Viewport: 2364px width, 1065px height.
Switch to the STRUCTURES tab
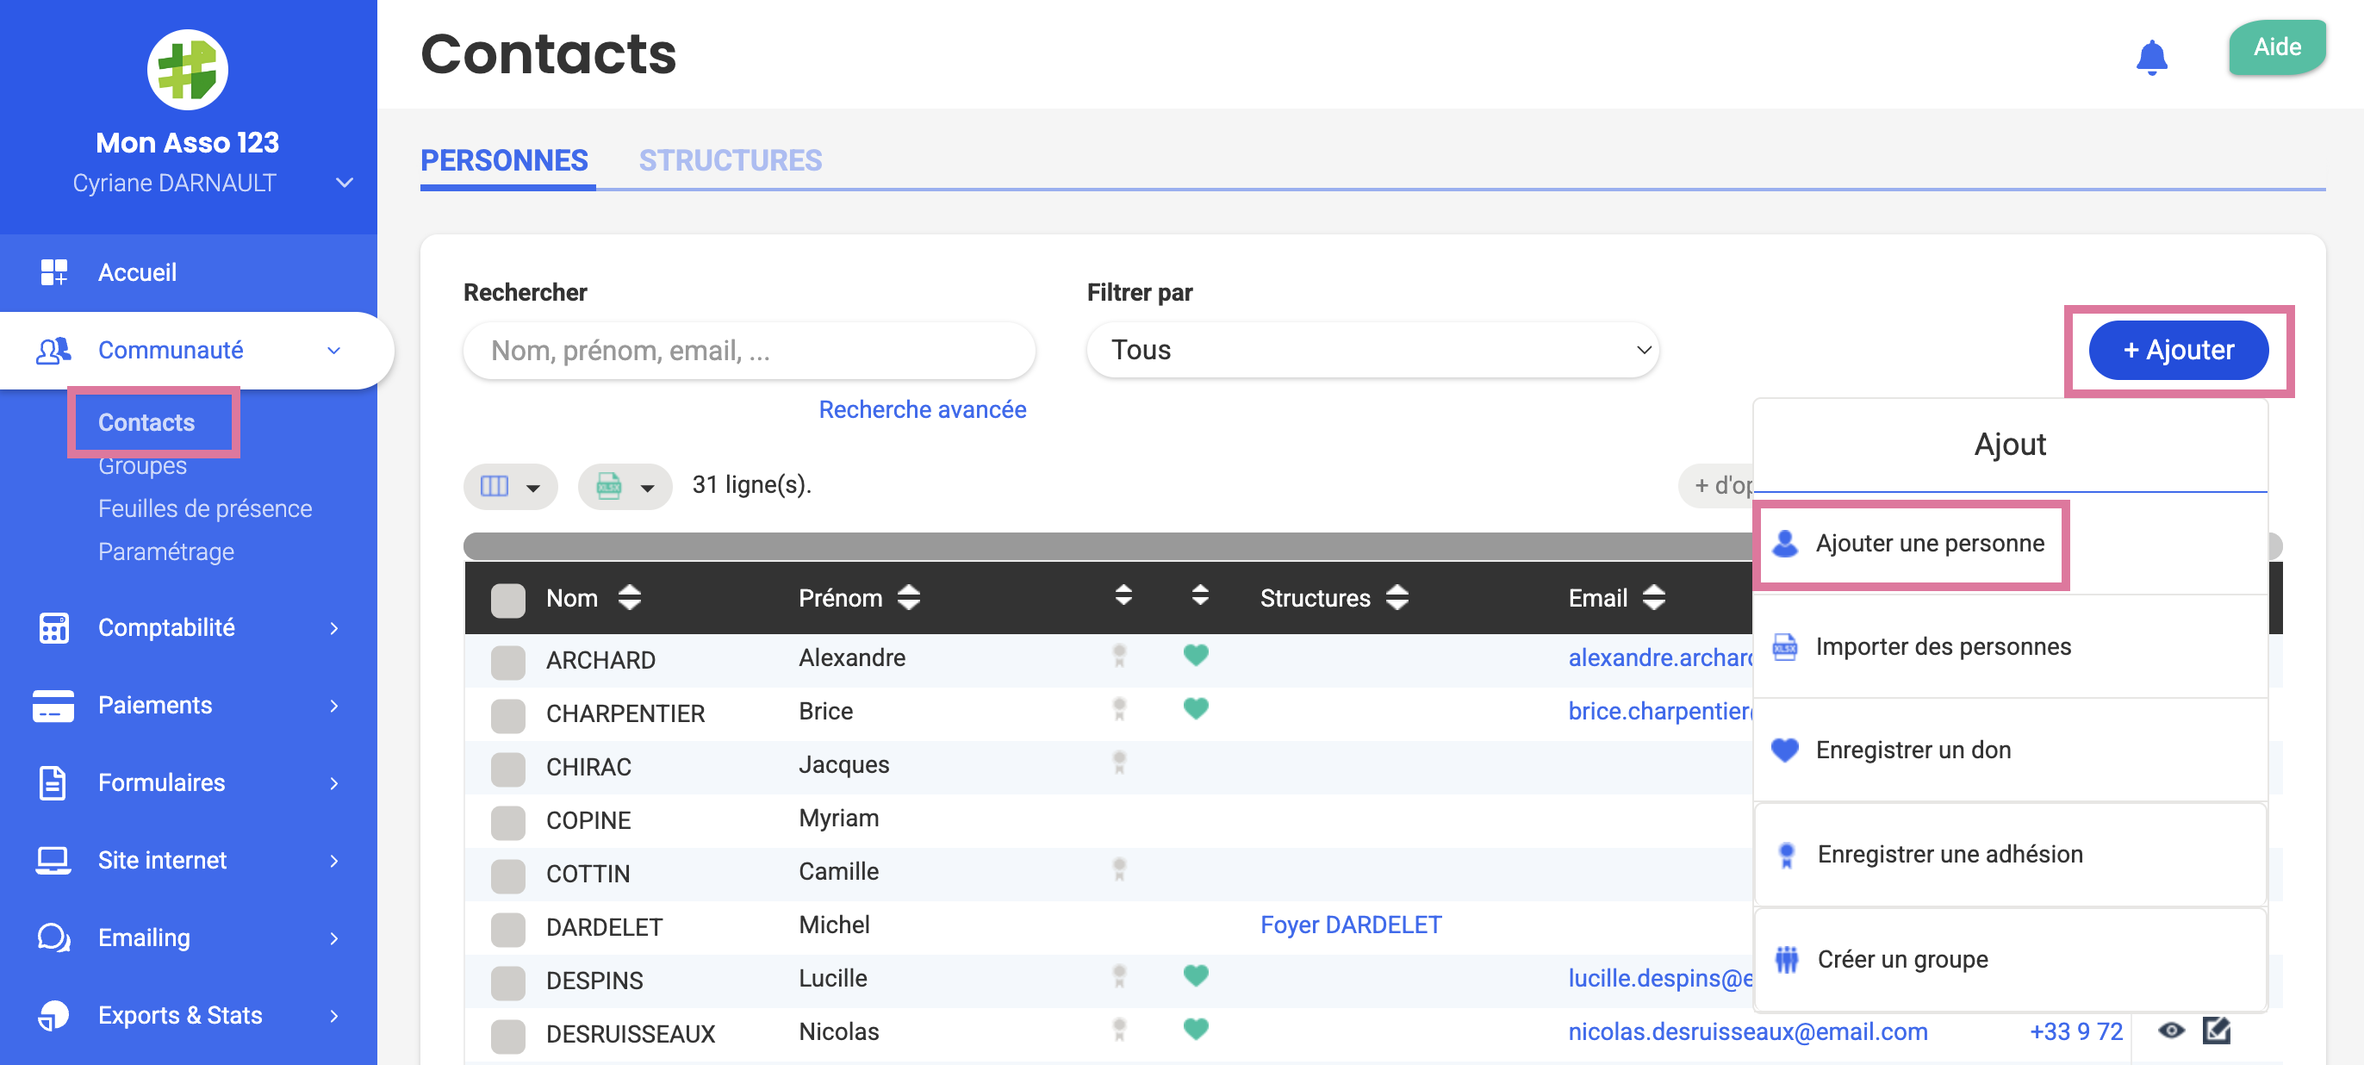coord(730,160)
